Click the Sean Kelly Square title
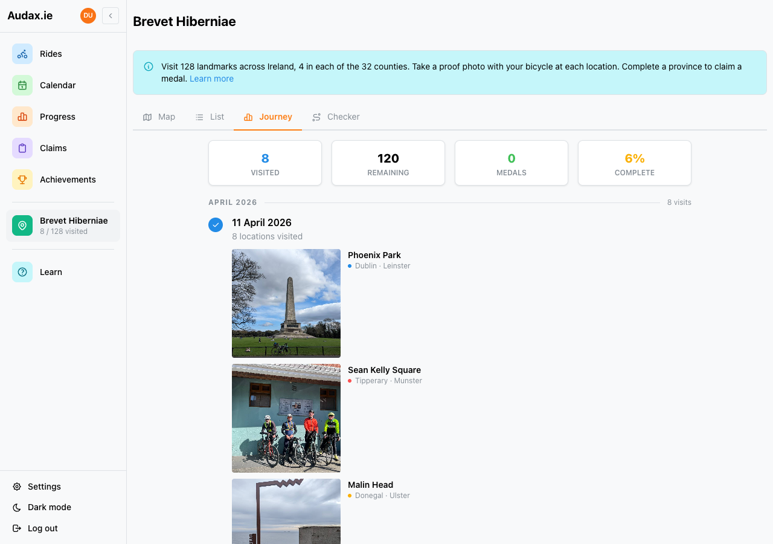The height and width of the screenshot is (544, 773). point(384,370)
